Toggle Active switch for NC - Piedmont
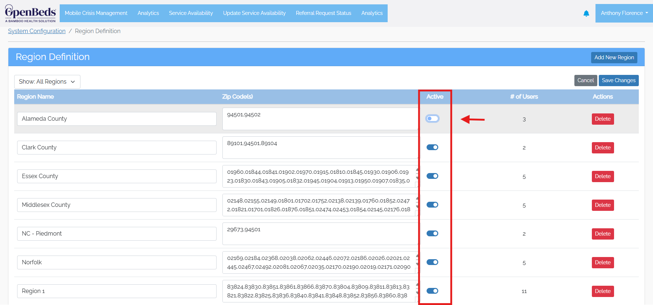653x305 pixels. [432, 233]
